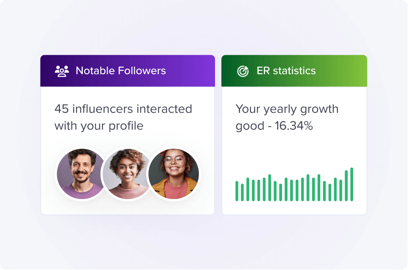Viewport: 408px width, 270px height.
Task: Click the Notable Followers people icon
Action: (x=62, y=71)
